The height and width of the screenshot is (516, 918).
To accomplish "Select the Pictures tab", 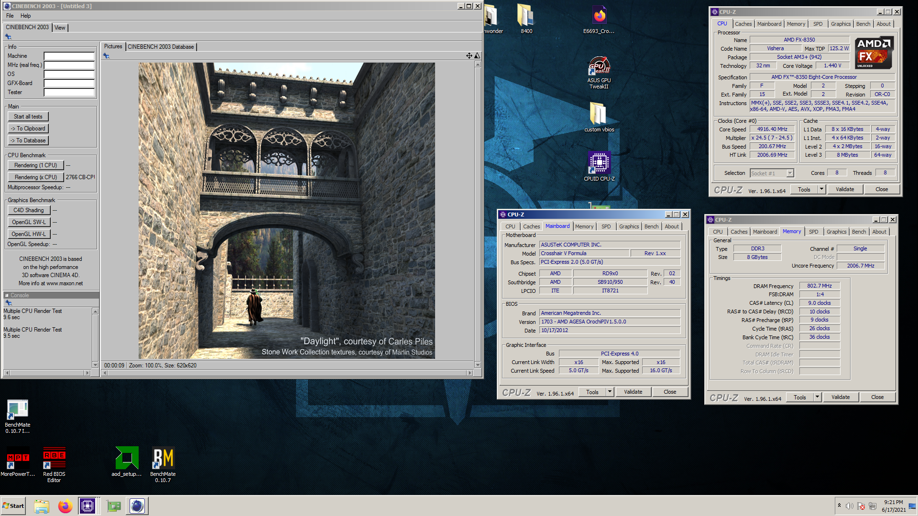I will coord(113,46).
